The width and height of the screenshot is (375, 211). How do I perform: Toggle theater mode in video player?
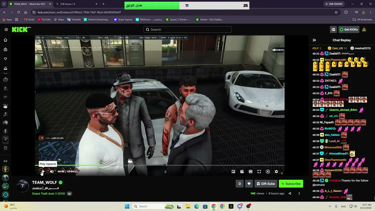coord(250,172)
